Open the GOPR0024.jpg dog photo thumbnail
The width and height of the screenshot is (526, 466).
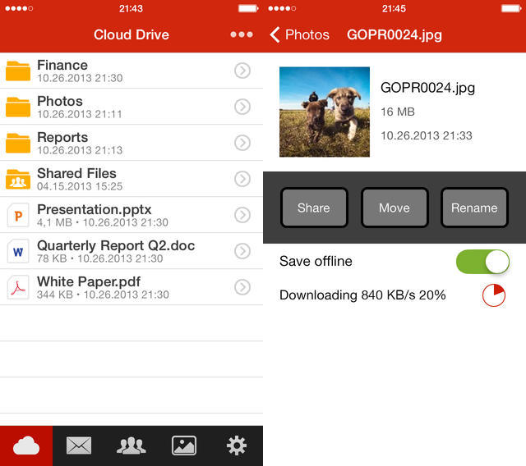pyautogui.click(x=325, y=112)
